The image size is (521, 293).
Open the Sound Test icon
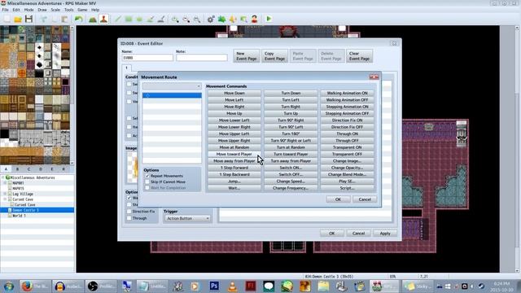[233, 19]
